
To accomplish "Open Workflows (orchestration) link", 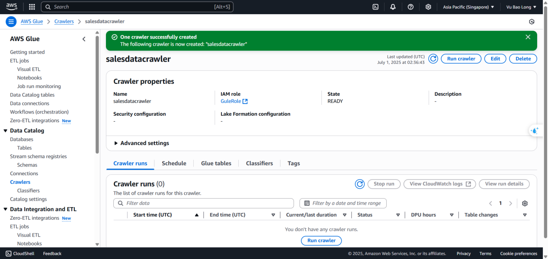I will point(39,112).
